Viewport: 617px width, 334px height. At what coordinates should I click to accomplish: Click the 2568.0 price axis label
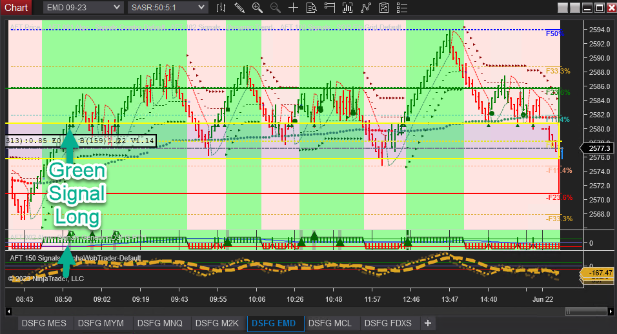click(x=600, y=214)
